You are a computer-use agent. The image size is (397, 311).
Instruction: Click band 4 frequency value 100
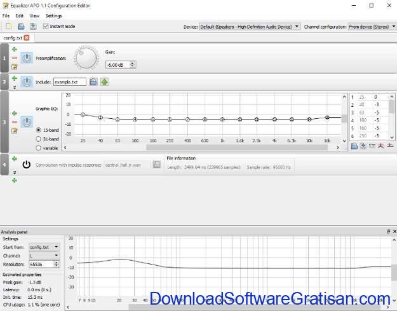pos(363,120)
